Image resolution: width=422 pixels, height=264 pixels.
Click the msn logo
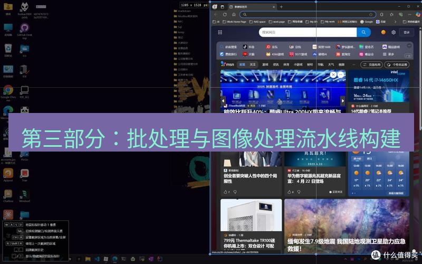227,64
